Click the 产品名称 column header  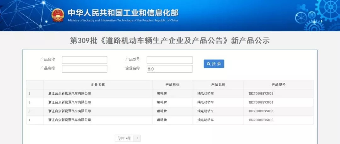coord(218,84)
